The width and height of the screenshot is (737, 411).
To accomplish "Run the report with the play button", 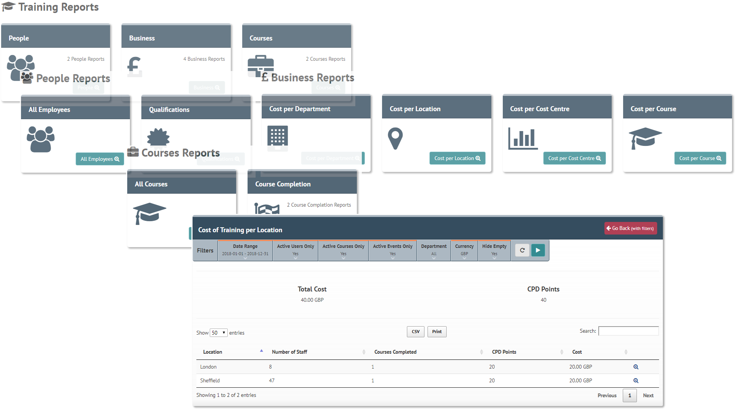I will pos(538,250).
